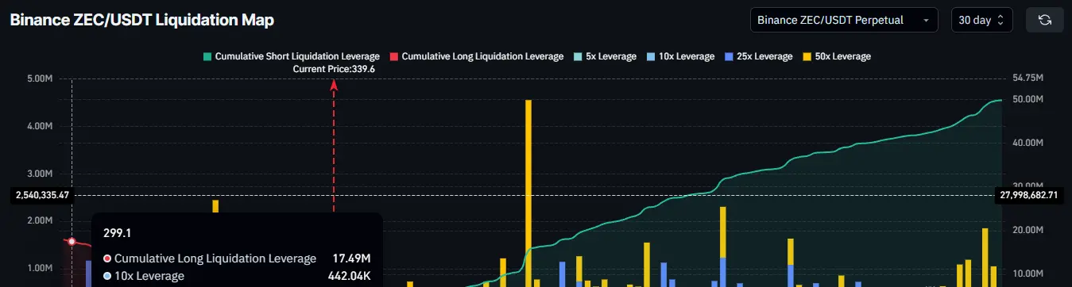Click the 5.00M left axis label
1072x287 pixels.
[39, 78]
